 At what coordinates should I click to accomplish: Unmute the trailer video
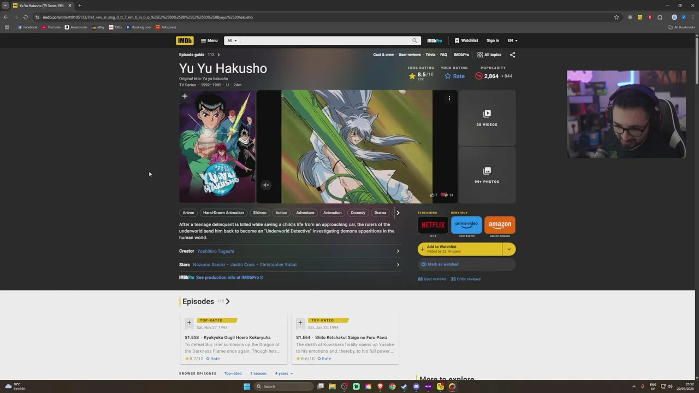click(x=266, y=185)
